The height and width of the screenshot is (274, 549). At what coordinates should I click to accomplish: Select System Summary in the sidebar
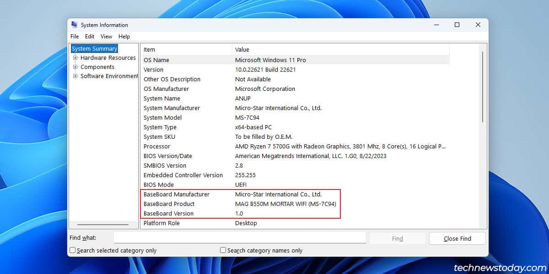click(x=94, y=48)
